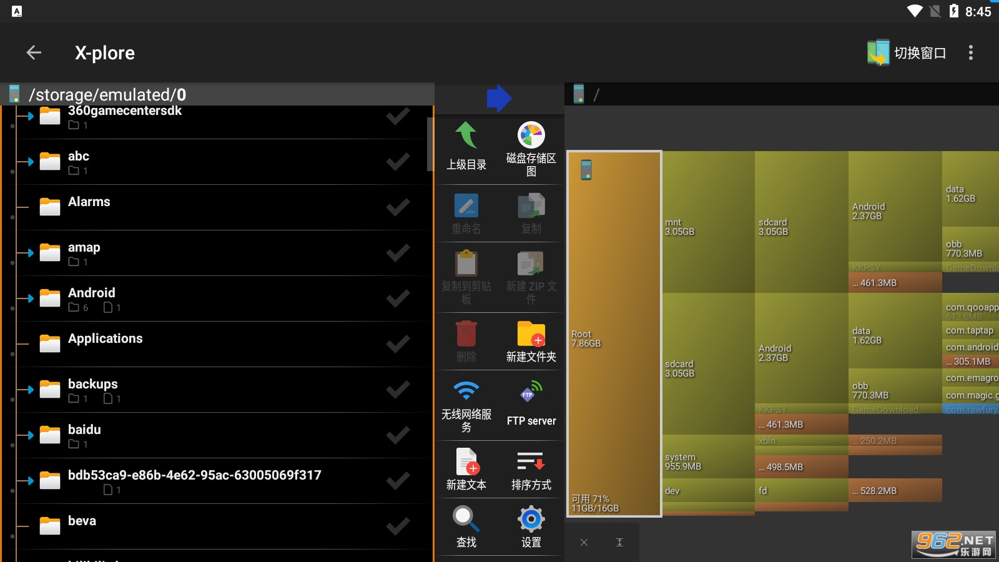Choose the 复制到剪贴板 clipboard icon
The height and width of the screenshot is (562, 999).
(x=466, y=263)
